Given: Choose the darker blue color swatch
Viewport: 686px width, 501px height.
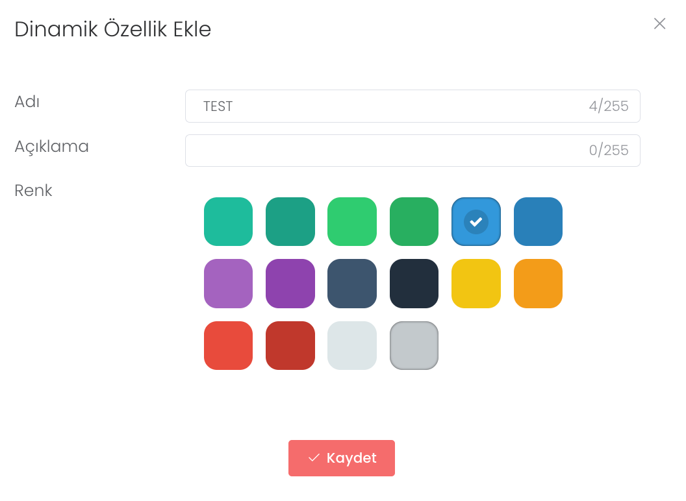Looking at the screenshot, I should (x=538, y=222).
